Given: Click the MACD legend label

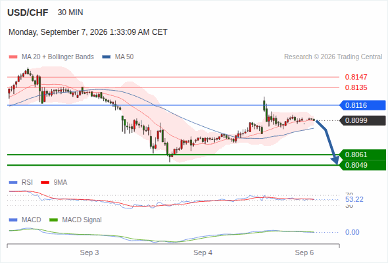Looking at the screenshot, I should tap(32, 220).
